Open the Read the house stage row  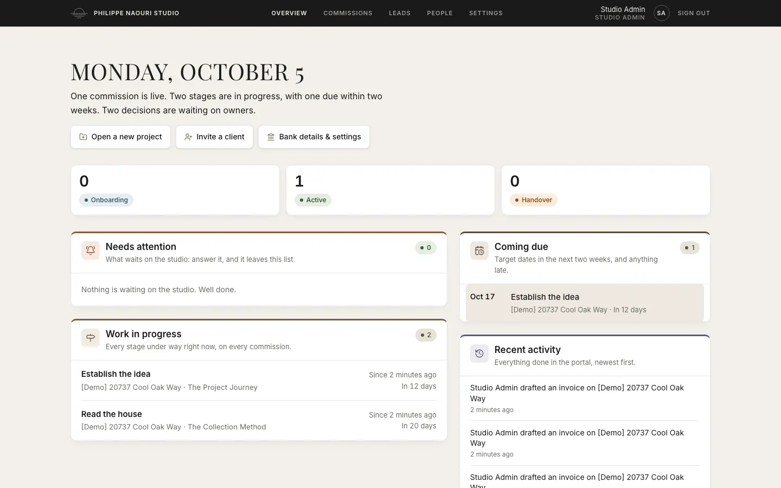(x=259, y=420)
